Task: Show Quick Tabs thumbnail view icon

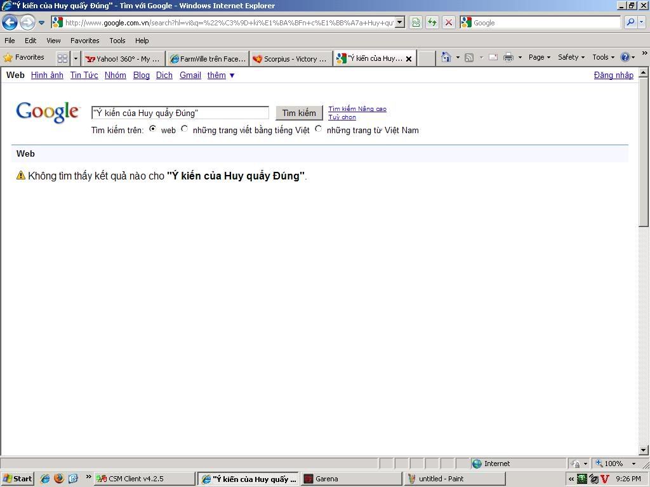Action: (63, 58)
